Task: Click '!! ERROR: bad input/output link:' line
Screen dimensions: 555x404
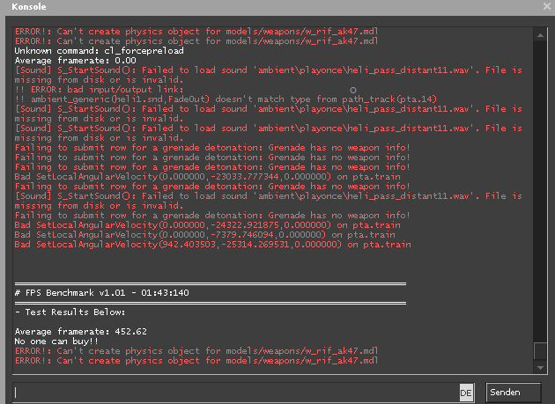Action: (x=99, y=90)
